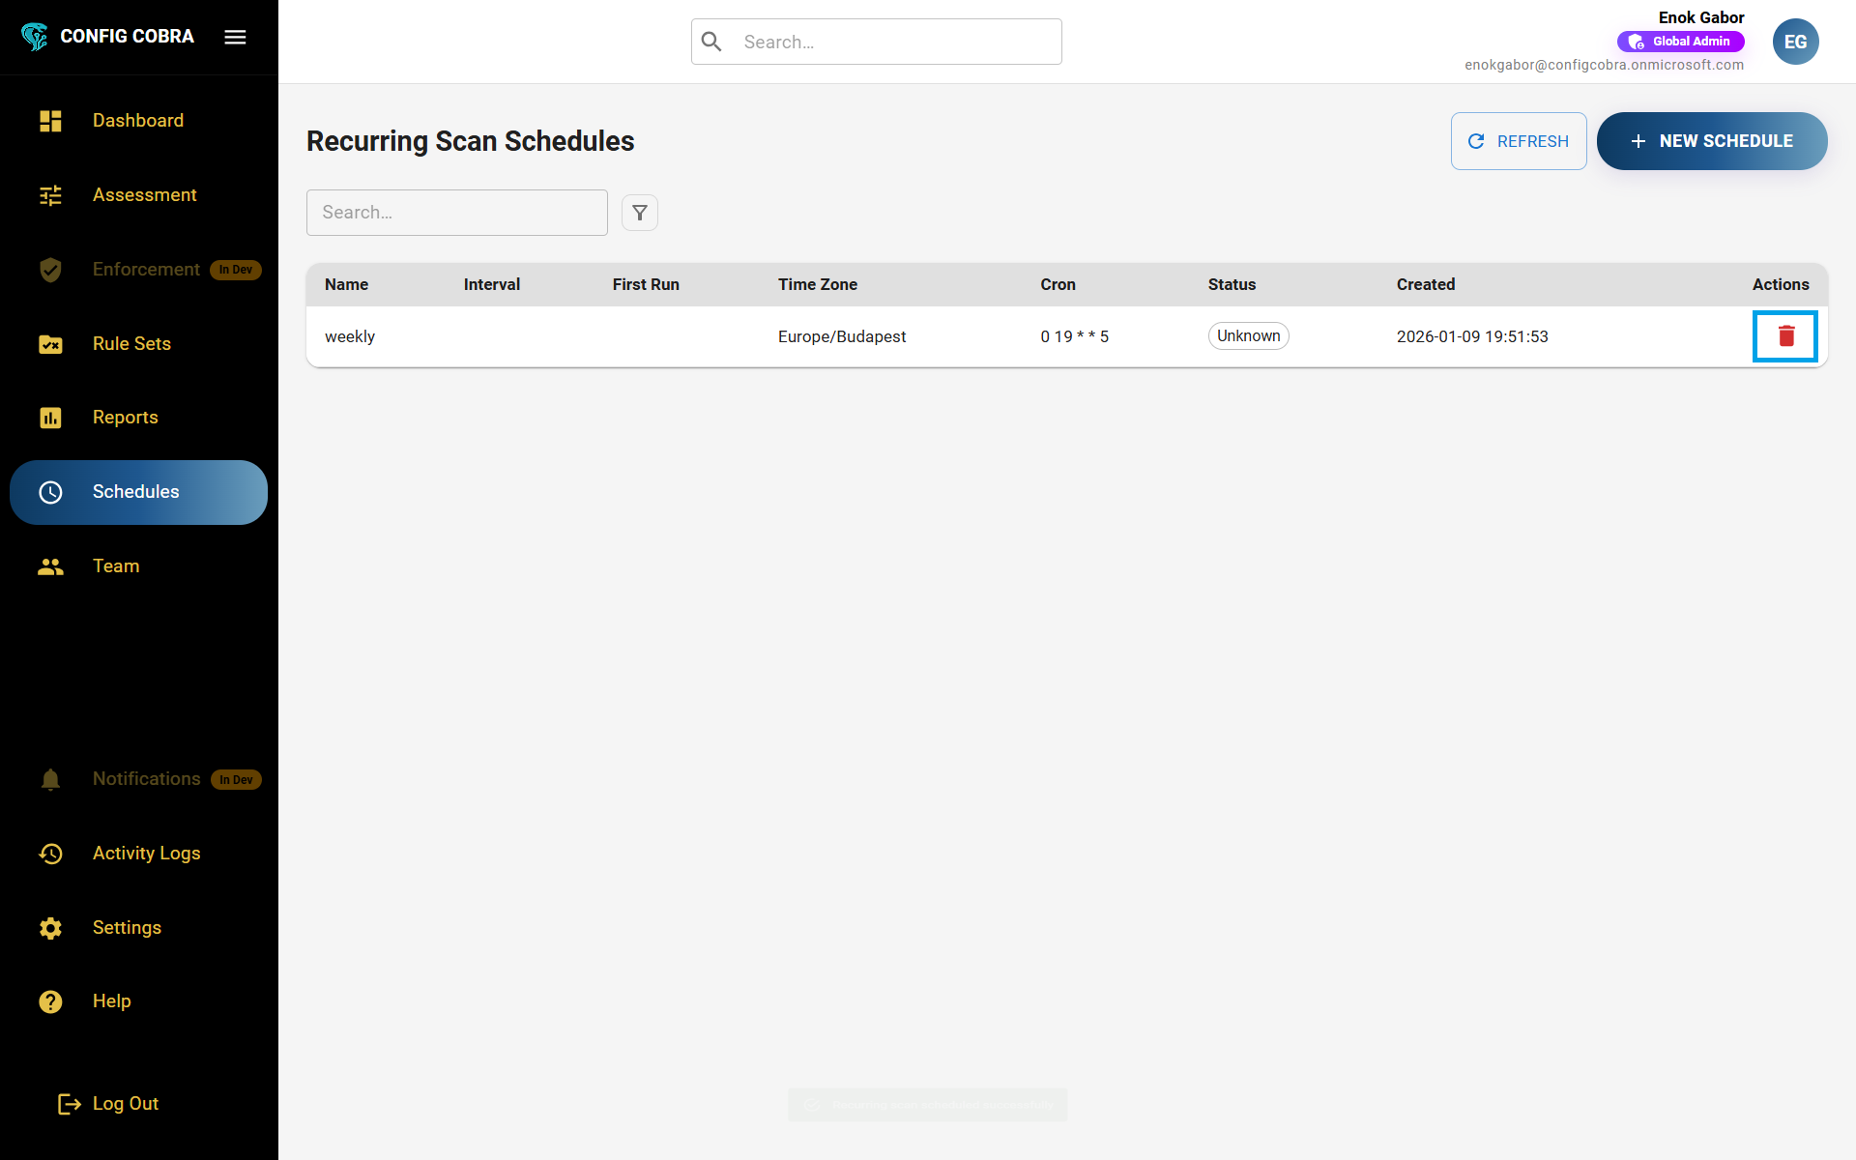This screenshot has height=1160, width=1856.
Task: Delete the weekly schedule
Action: (1786, 336)
